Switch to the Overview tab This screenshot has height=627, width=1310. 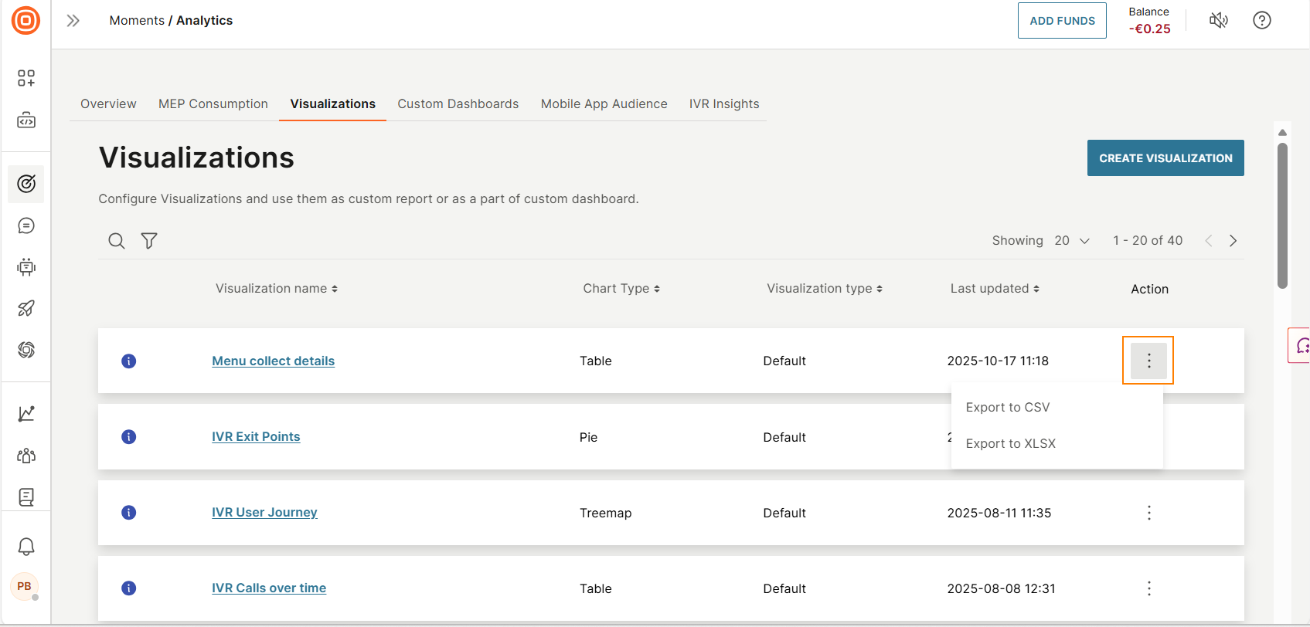[108, 103]
